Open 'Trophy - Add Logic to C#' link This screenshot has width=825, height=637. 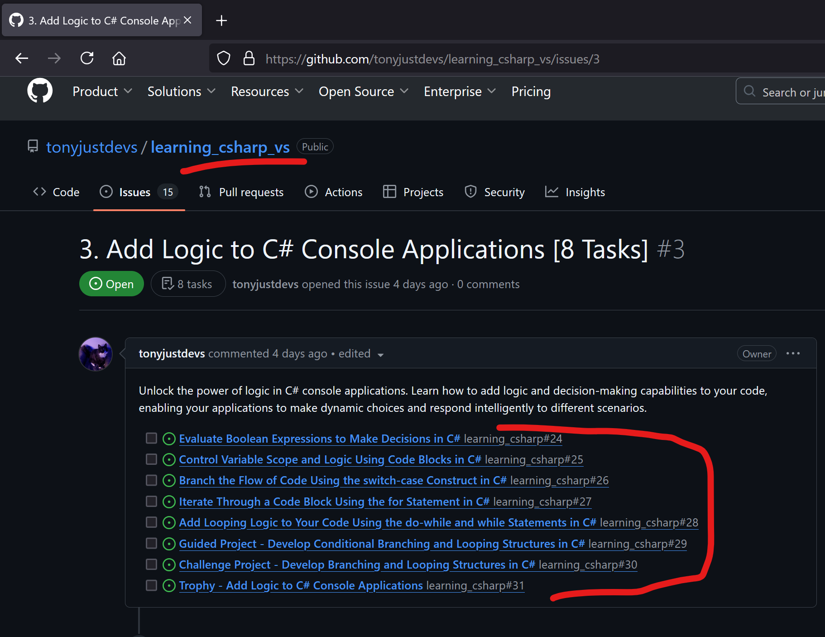301,586
